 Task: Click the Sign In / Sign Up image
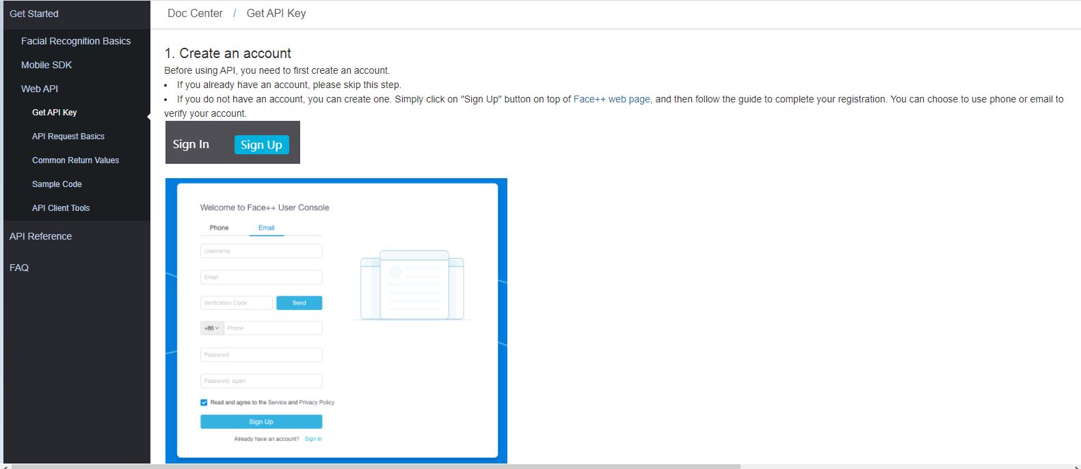click(x=232, y=143)
